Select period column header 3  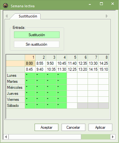(51, 57)
